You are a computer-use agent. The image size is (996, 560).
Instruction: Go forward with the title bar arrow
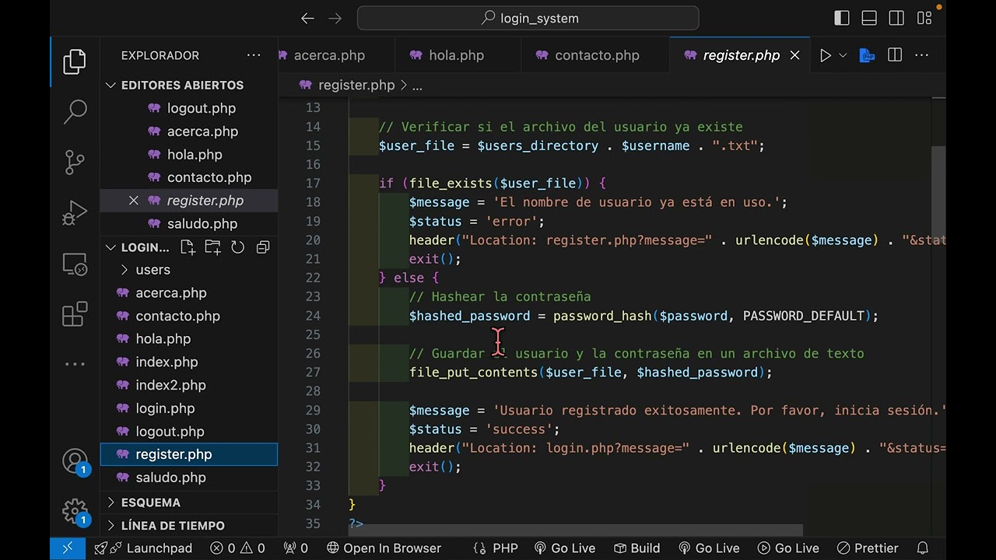pyautogui.click(x=335, y=18)
